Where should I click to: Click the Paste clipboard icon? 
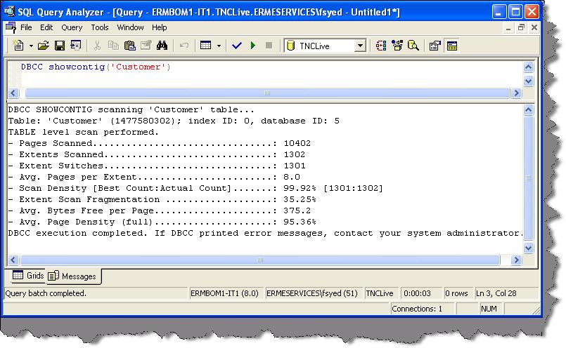point(129,46)
